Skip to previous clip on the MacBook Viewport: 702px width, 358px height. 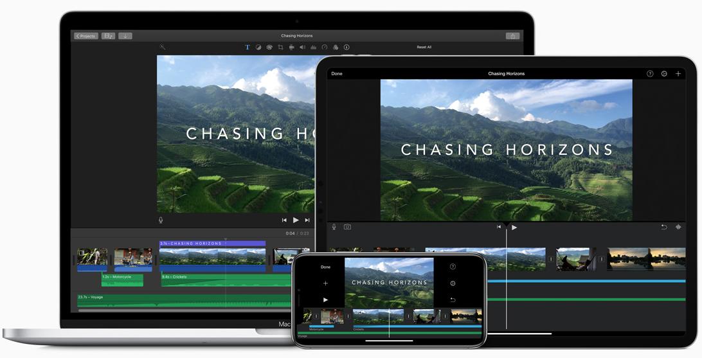tap(284, 220)
